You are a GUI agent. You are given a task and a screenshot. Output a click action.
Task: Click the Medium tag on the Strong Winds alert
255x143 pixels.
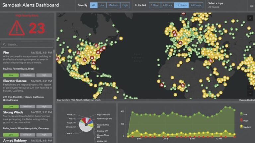[27, 135]
